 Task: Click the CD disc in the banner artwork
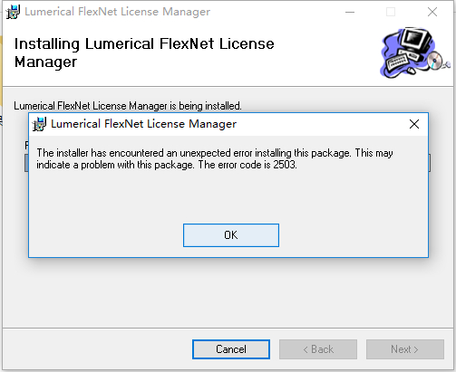click(x=434, y=61)
